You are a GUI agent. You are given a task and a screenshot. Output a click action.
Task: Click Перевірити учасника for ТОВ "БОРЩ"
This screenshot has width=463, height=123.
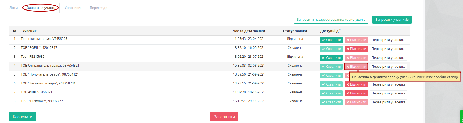coord(388,49)
